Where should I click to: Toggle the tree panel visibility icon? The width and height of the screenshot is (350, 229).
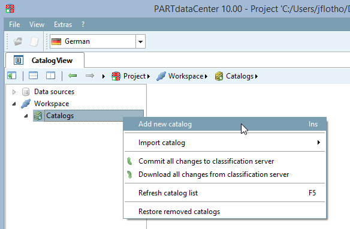11,76
